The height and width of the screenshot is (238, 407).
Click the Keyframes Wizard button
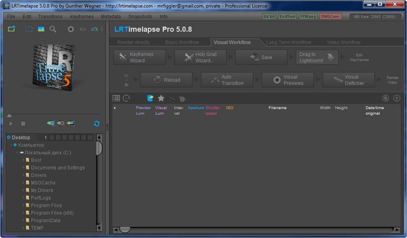point(139,57)
